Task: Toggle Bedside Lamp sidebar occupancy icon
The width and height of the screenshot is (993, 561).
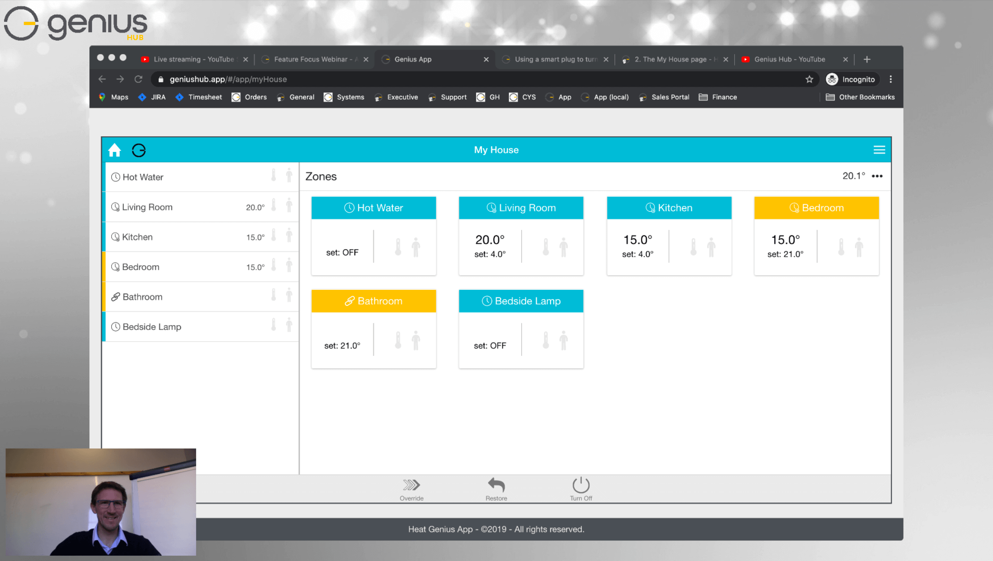Action: tap(289, 325)
